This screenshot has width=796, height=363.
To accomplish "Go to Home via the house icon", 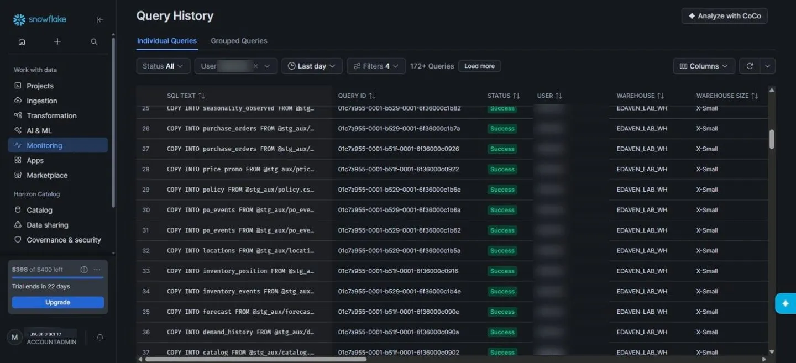I will pos(22,41).
